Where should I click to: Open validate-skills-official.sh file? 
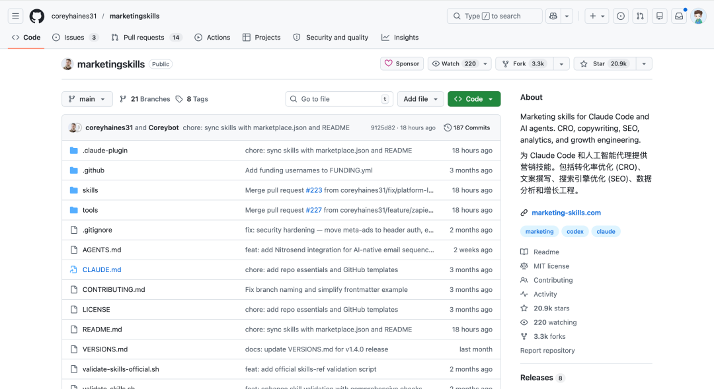coord(121,369)
